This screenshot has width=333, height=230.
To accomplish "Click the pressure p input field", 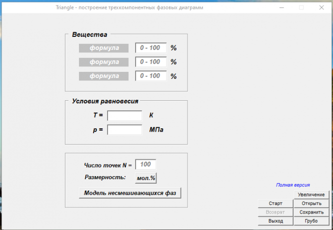I will 124,130.
